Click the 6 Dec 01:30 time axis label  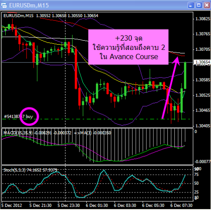click(97, 205)
